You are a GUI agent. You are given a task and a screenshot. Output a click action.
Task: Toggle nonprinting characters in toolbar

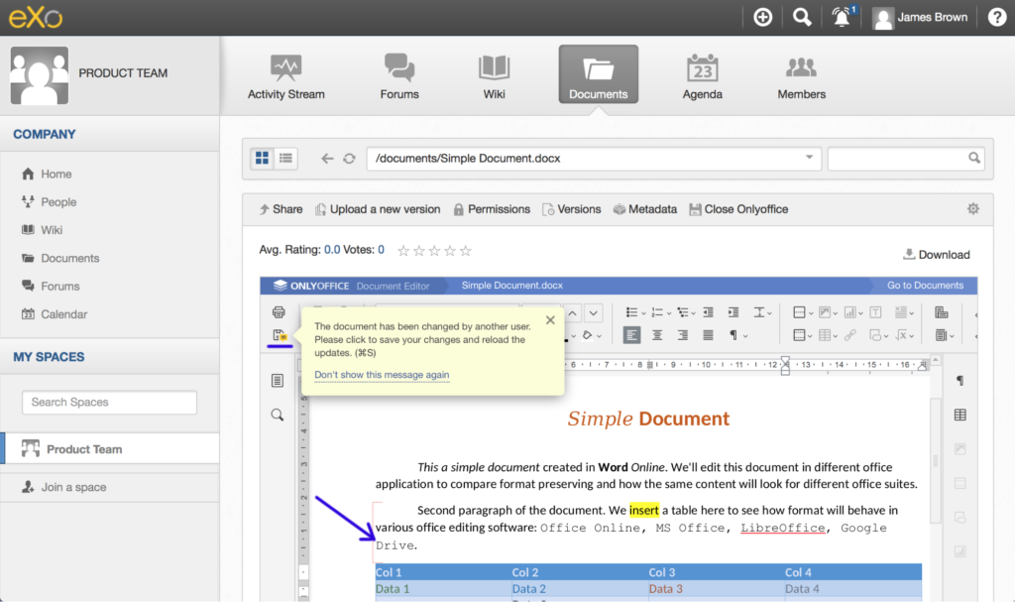point(733,335)
